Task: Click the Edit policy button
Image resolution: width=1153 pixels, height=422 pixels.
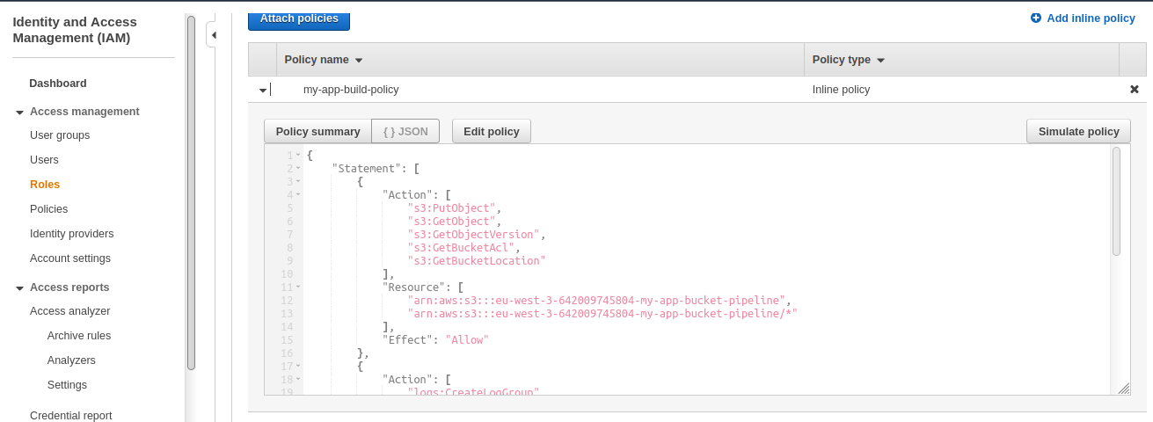Action: [x=491, y=131]
